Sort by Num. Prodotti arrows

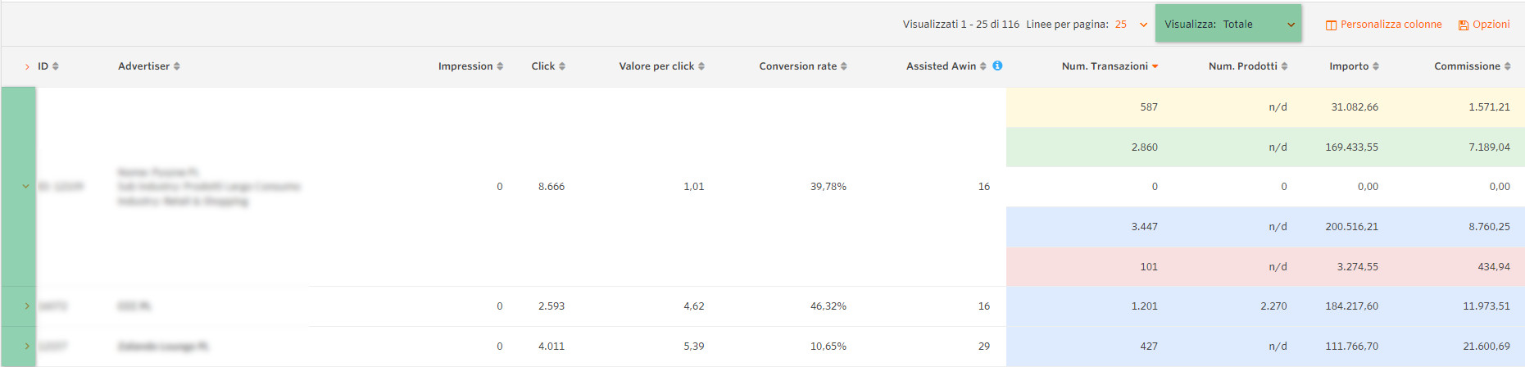click(x=1284, y=66)
